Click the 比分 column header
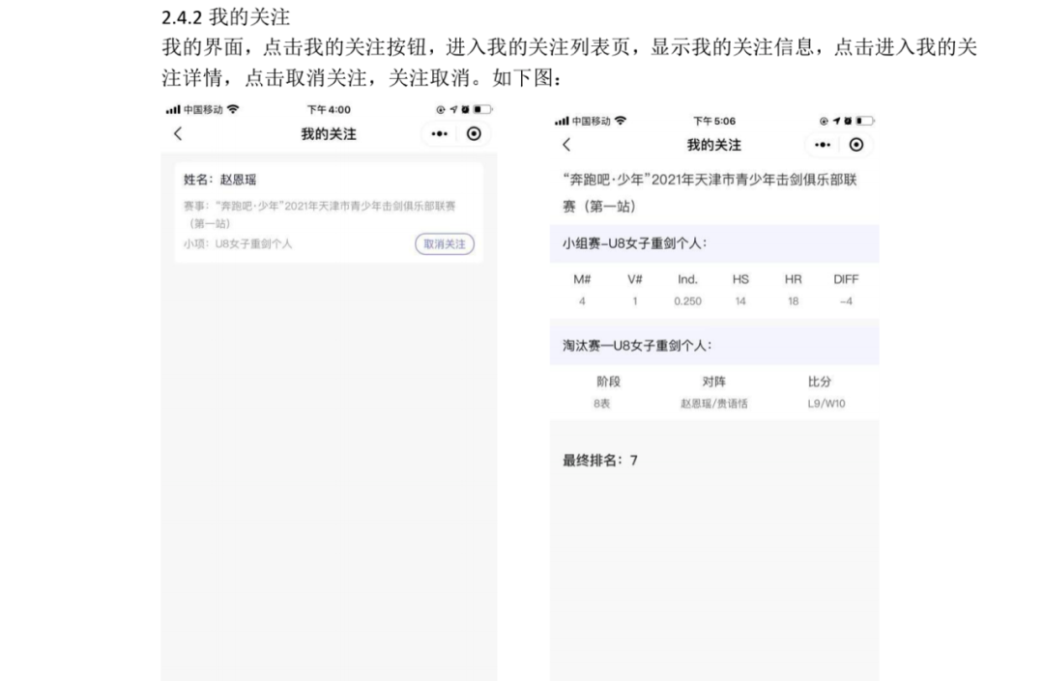 pyautogui.click(x=820, y=381)
